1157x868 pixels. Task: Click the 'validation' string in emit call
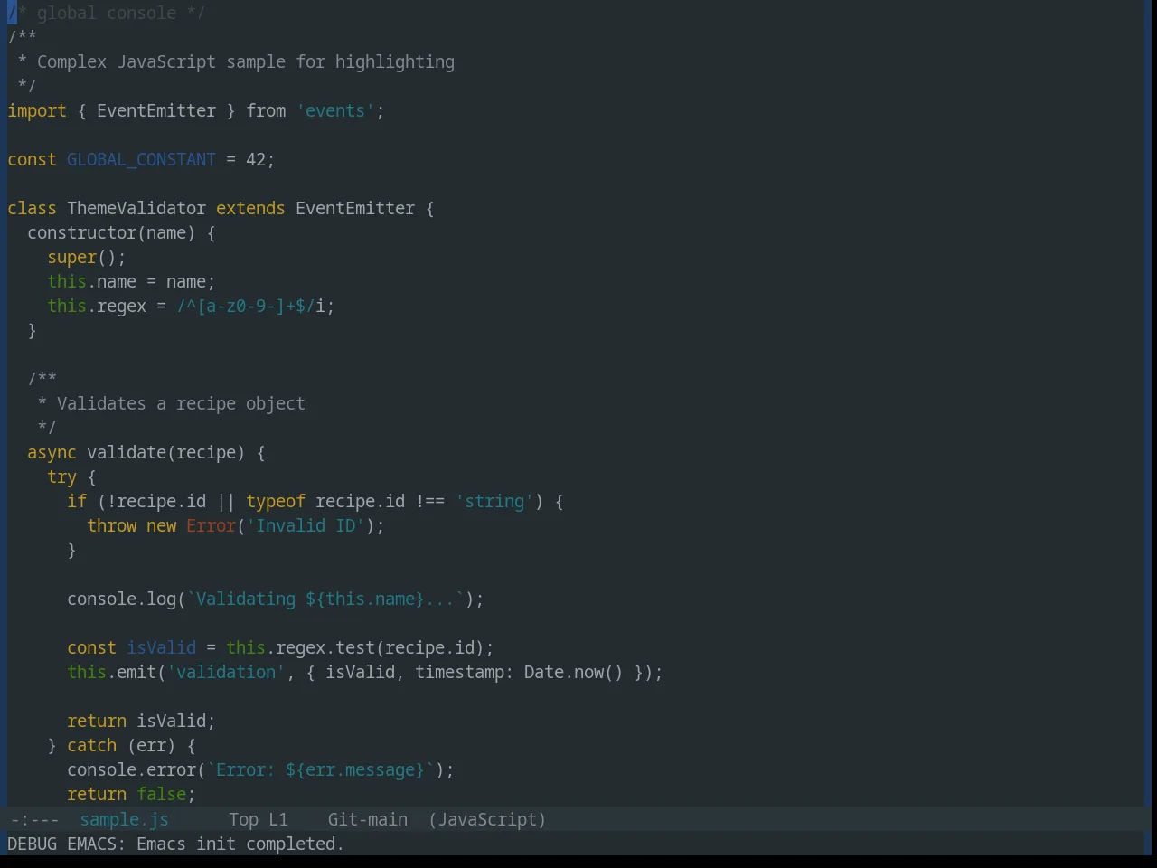(x=226, y=672)
